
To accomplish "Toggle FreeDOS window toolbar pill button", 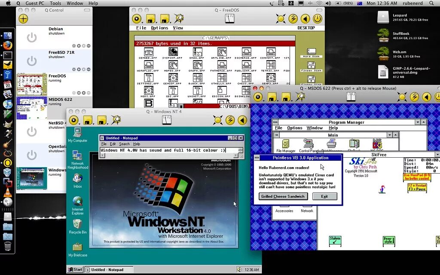I will coord(319,10).
